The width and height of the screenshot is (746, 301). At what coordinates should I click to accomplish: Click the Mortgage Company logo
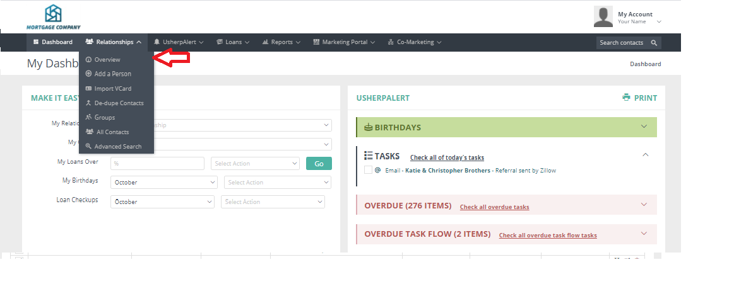[53, 17]
